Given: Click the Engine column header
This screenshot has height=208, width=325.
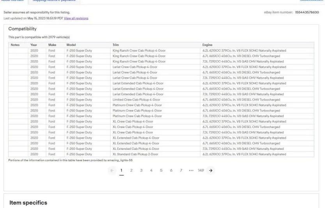Looking at the screenshot, I should (x=207, y=45).
